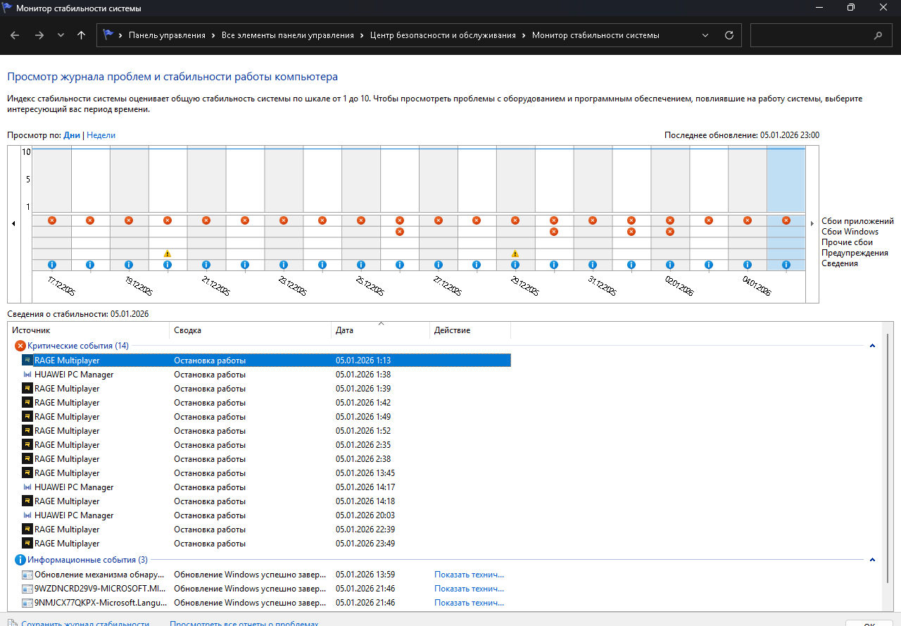This screenshot has width=901, height=626.
Task: Open Показать технич... for the 9WZDNCRD29V9 row
Action: [470, 589]
